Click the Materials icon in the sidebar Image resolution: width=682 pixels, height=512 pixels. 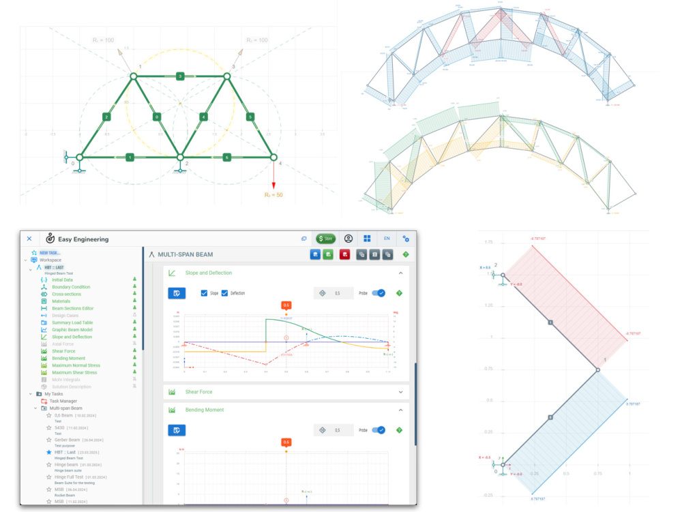coord(44,301)
